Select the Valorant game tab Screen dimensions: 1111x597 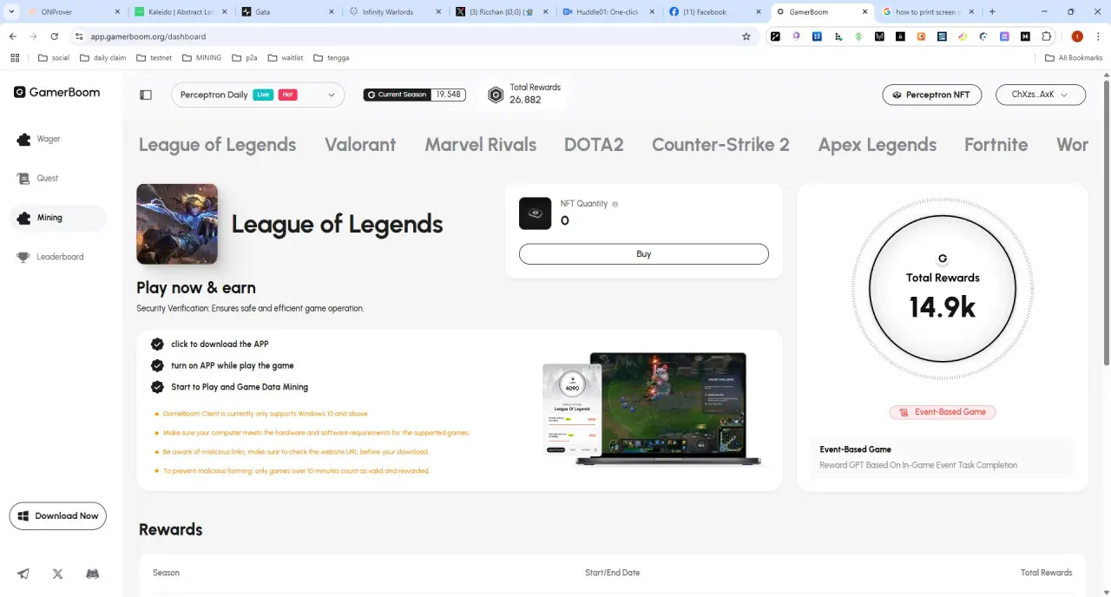pos(360,145)
